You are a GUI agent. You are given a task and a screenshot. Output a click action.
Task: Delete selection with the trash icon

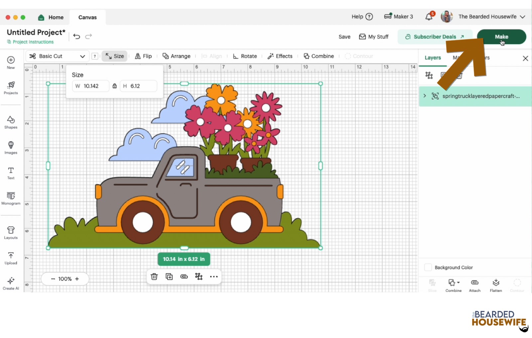point(154,277)
